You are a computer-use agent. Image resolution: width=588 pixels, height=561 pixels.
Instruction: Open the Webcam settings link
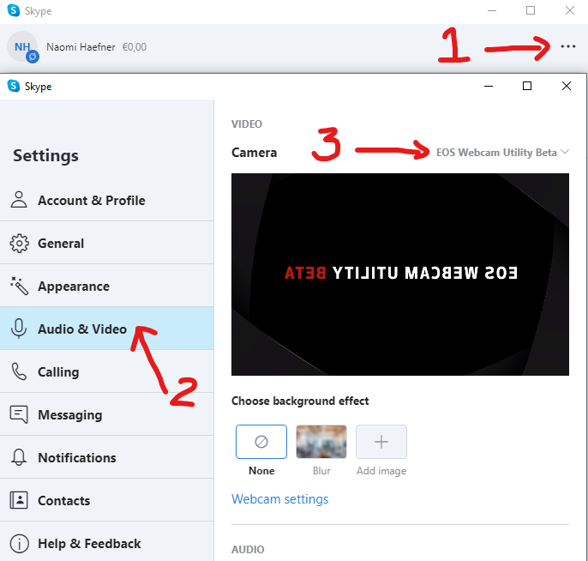(x=279, y=499)
